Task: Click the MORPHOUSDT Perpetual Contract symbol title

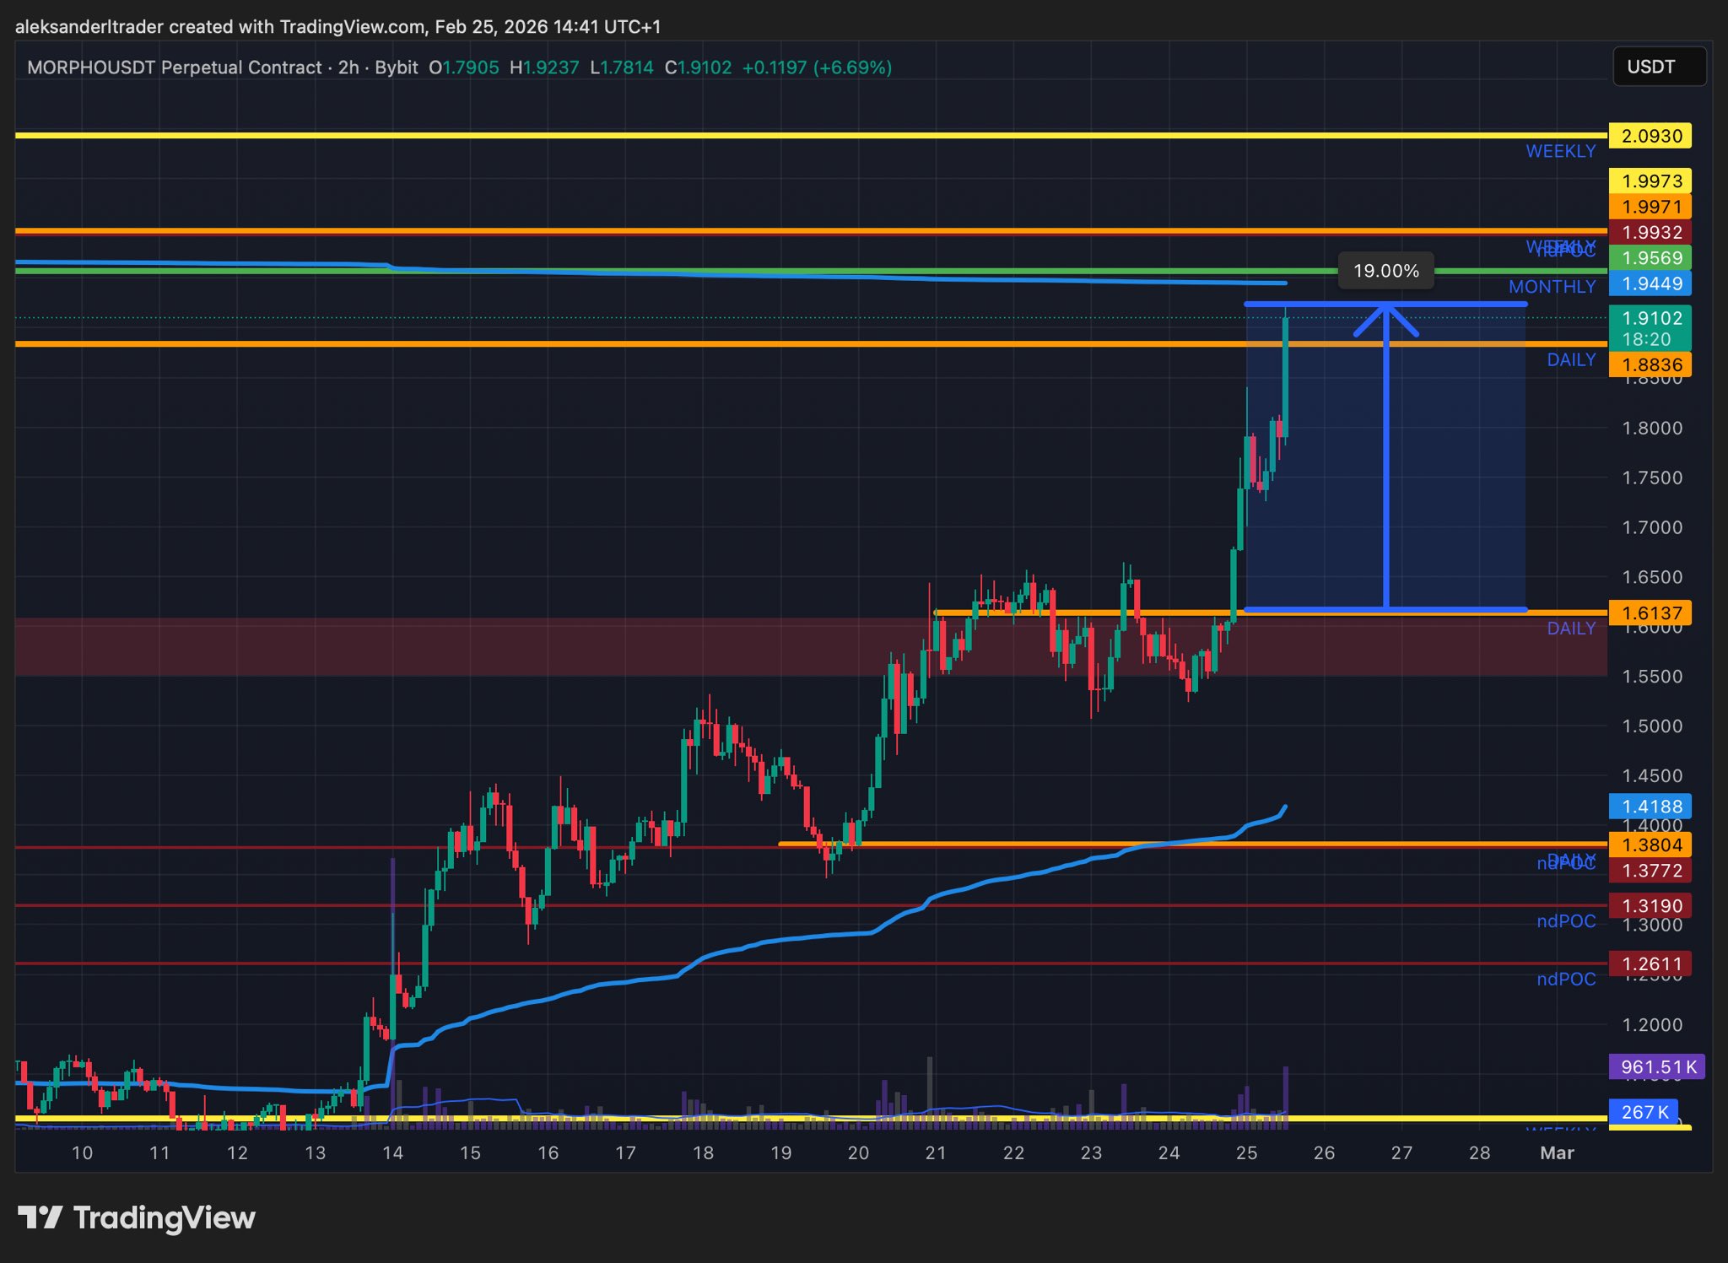Action: 174,67
